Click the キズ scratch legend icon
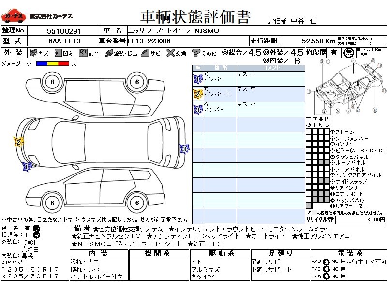 (x=33, y=53)
